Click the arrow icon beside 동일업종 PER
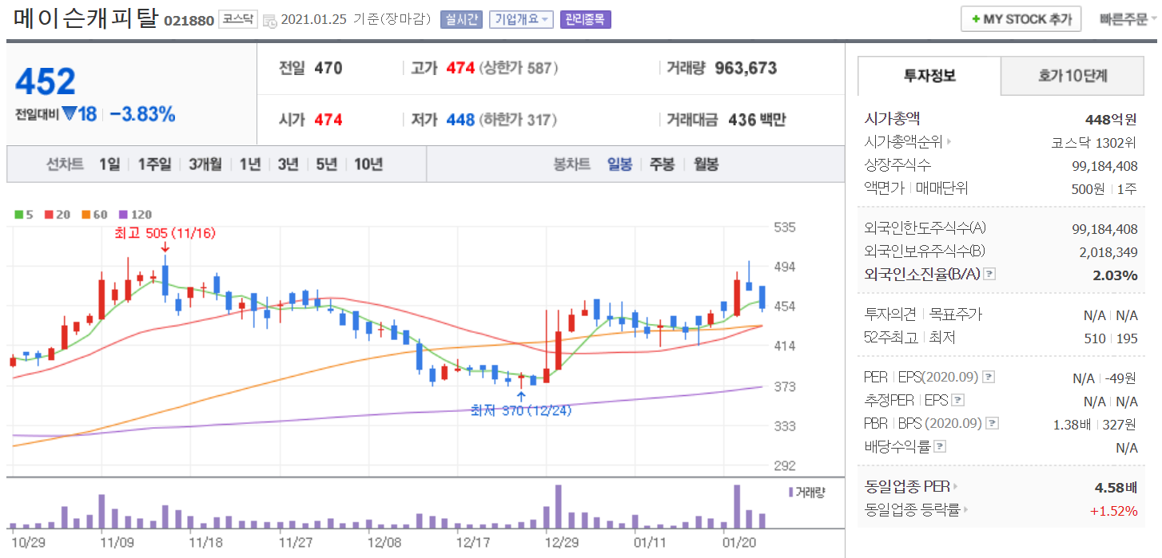 (x=954, y=486)
